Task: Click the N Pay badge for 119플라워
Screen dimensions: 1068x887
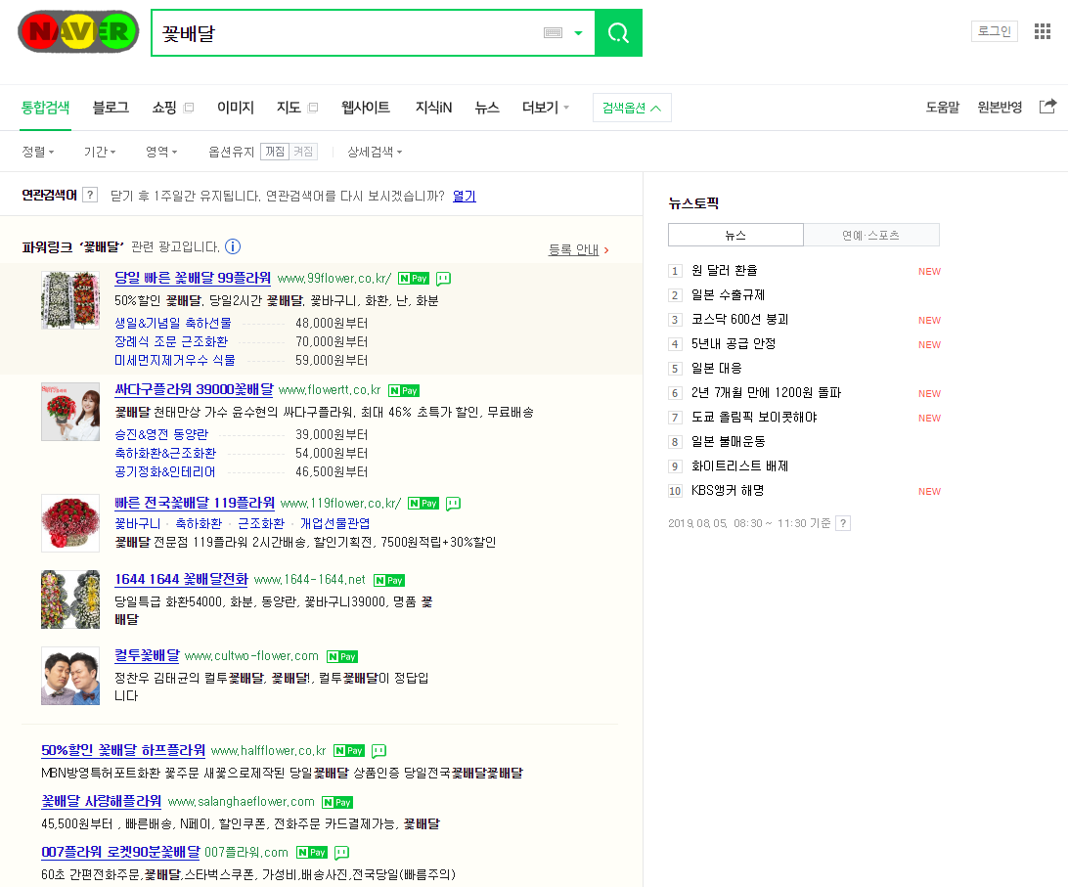Action: pos(423,504)
